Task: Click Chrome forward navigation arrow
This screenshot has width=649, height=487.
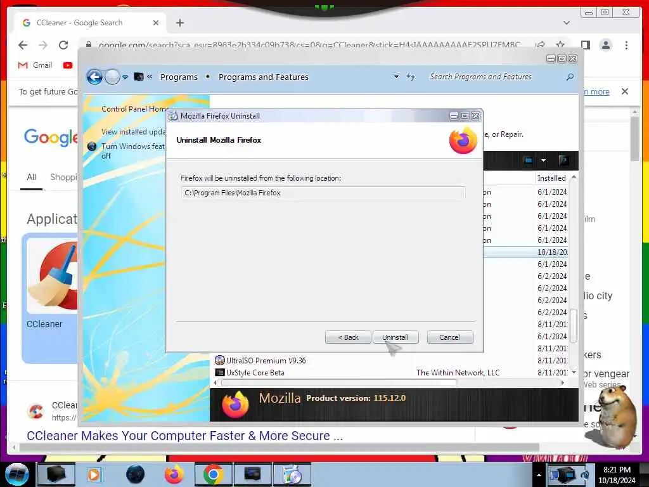Action: pyautogui.click(x=43, y=45)
